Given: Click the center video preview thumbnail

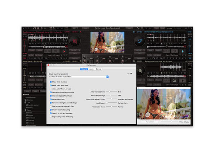Looking at the screenshot, I should 107,42.
